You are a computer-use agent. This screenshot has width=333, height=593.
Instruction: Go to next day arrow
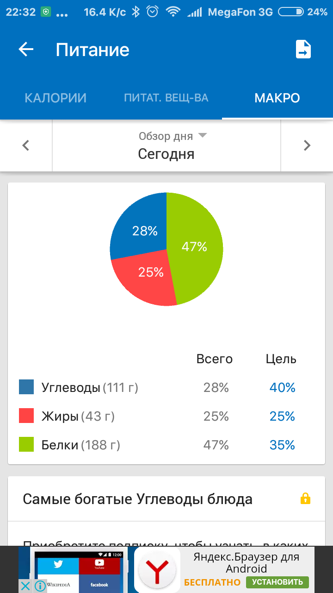307,145
